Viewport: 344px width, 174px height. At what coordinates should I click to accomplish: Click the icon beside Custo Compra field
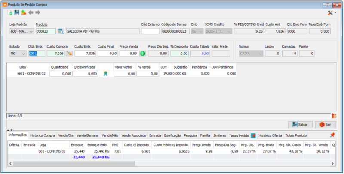[x=69, y=53]
